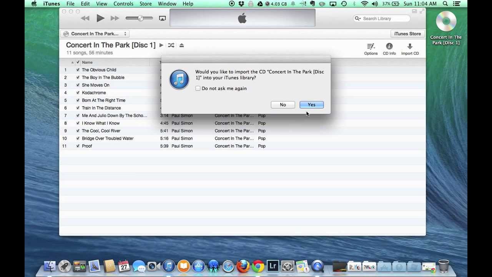
Task: Click Import CD in toolbar
Action: coord(410,49)
